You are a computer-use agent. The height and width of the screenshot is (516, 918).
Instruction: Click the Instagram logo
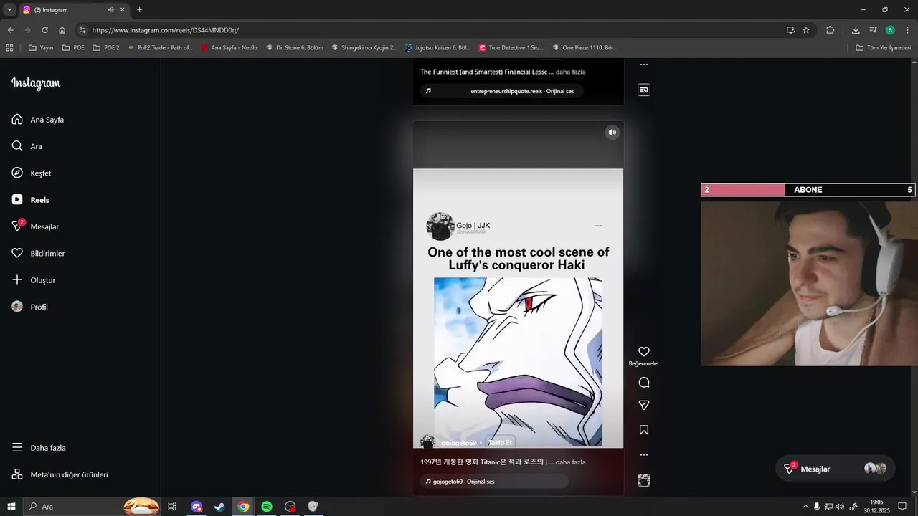tap(36, 84)
